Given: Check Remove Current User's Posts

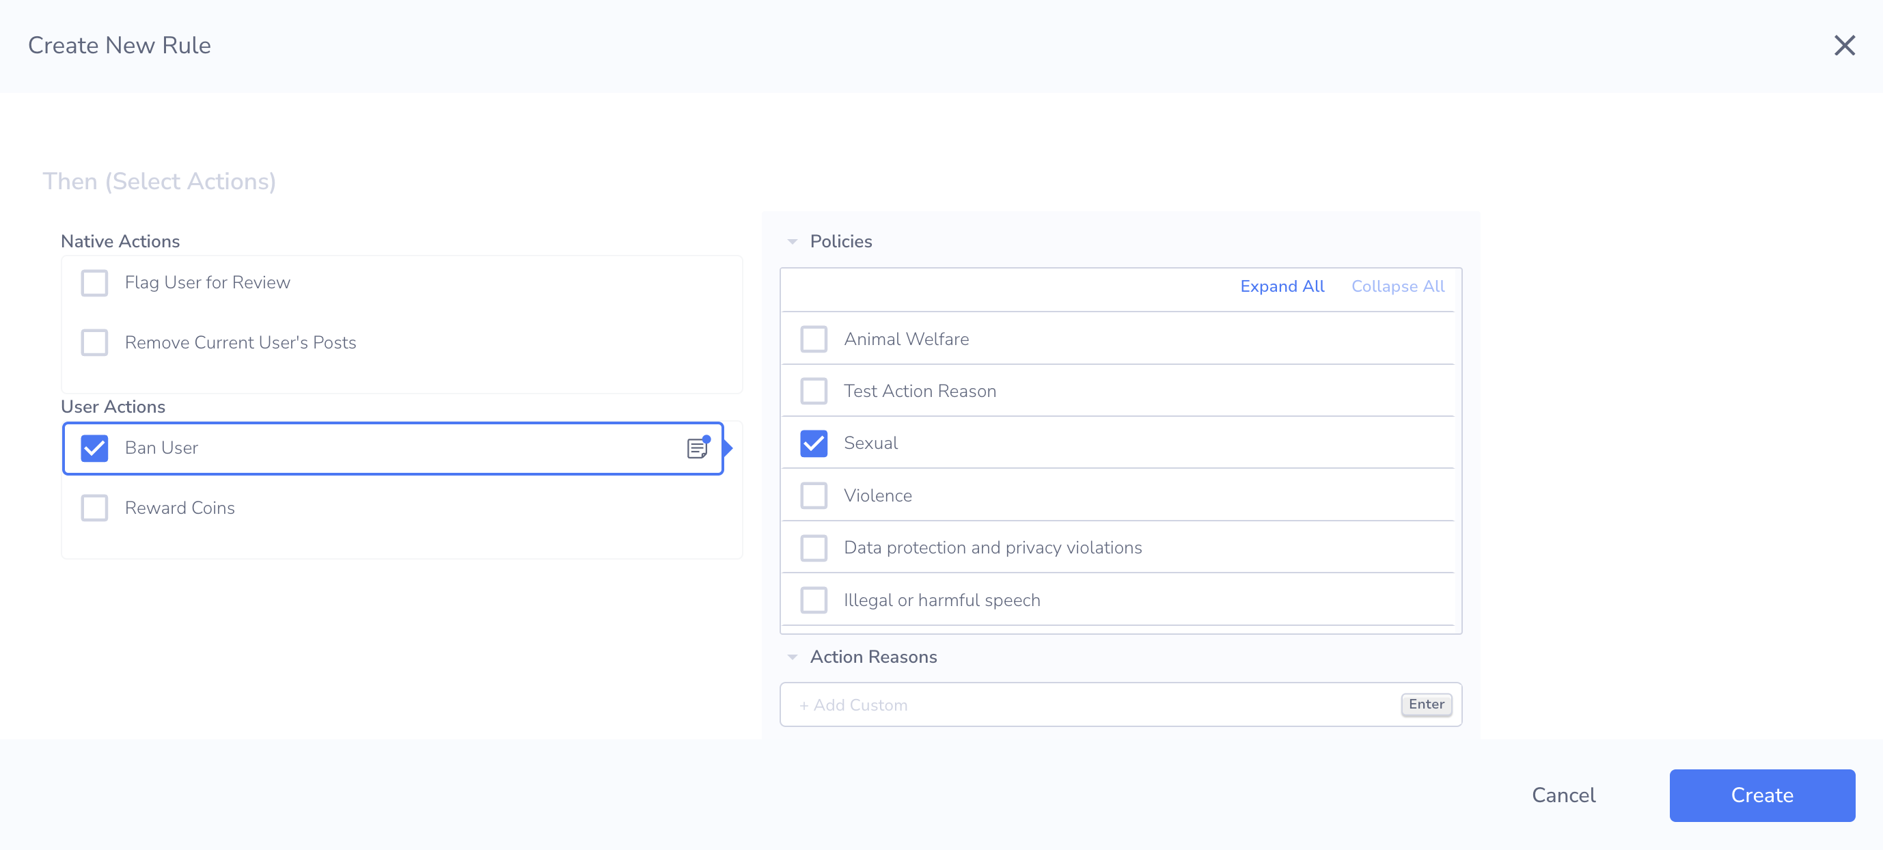Looking at the screenshot, I should [94, 343].
